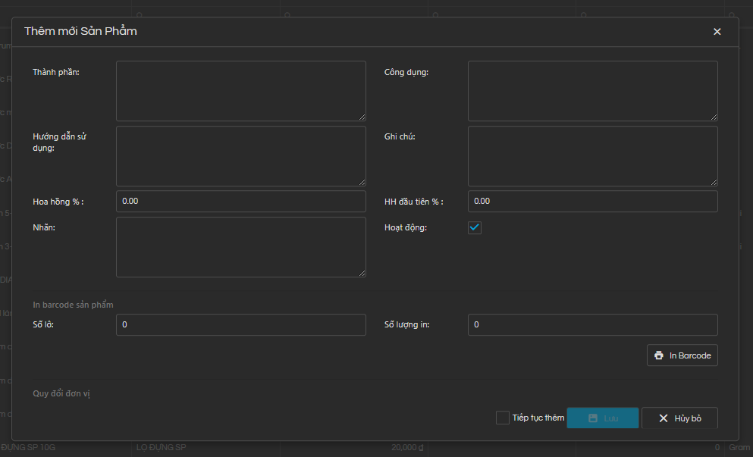Click the Số lô input field
Screen dimensions: 753x457
[240, 325]
